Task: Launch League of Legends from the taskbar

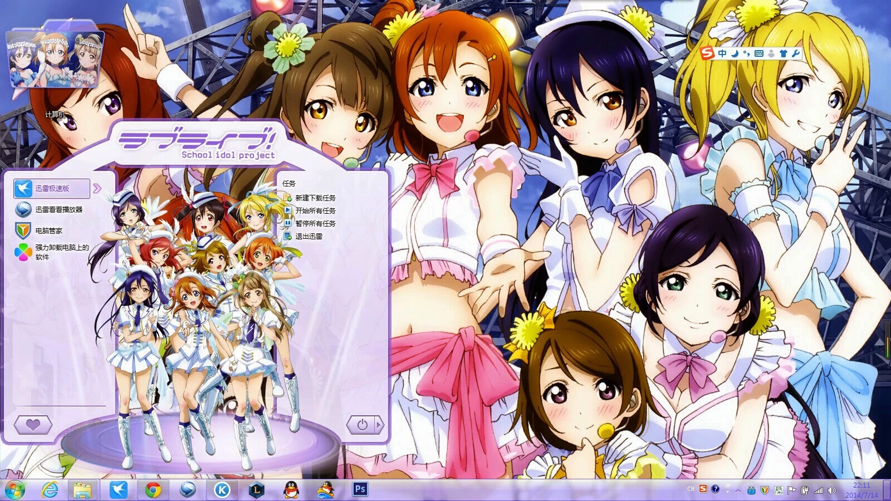Action: tap(256, 490)
